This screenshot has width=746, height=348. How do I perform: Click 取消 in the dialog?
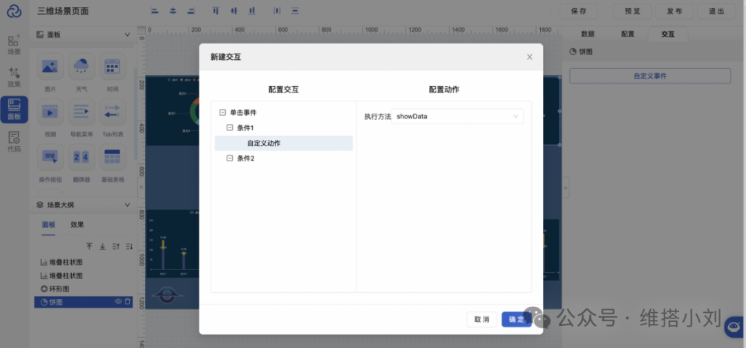click(x=481, y=320)
